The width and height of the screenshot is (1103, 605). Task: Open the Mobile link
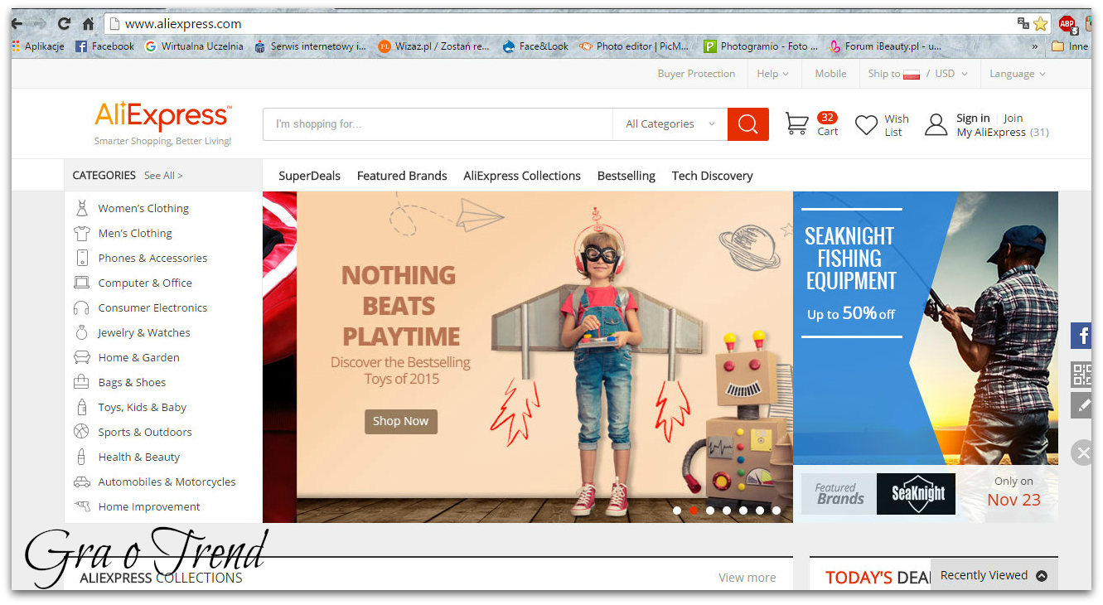830,74
